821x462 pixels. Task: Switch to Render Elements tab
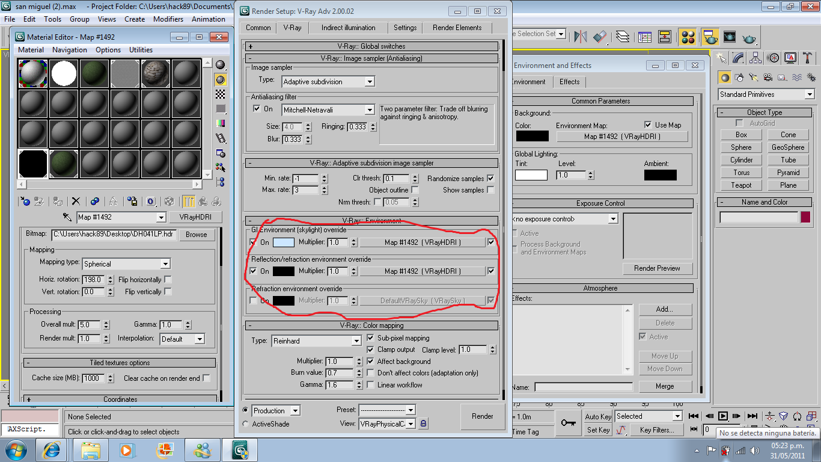(457, 28)
